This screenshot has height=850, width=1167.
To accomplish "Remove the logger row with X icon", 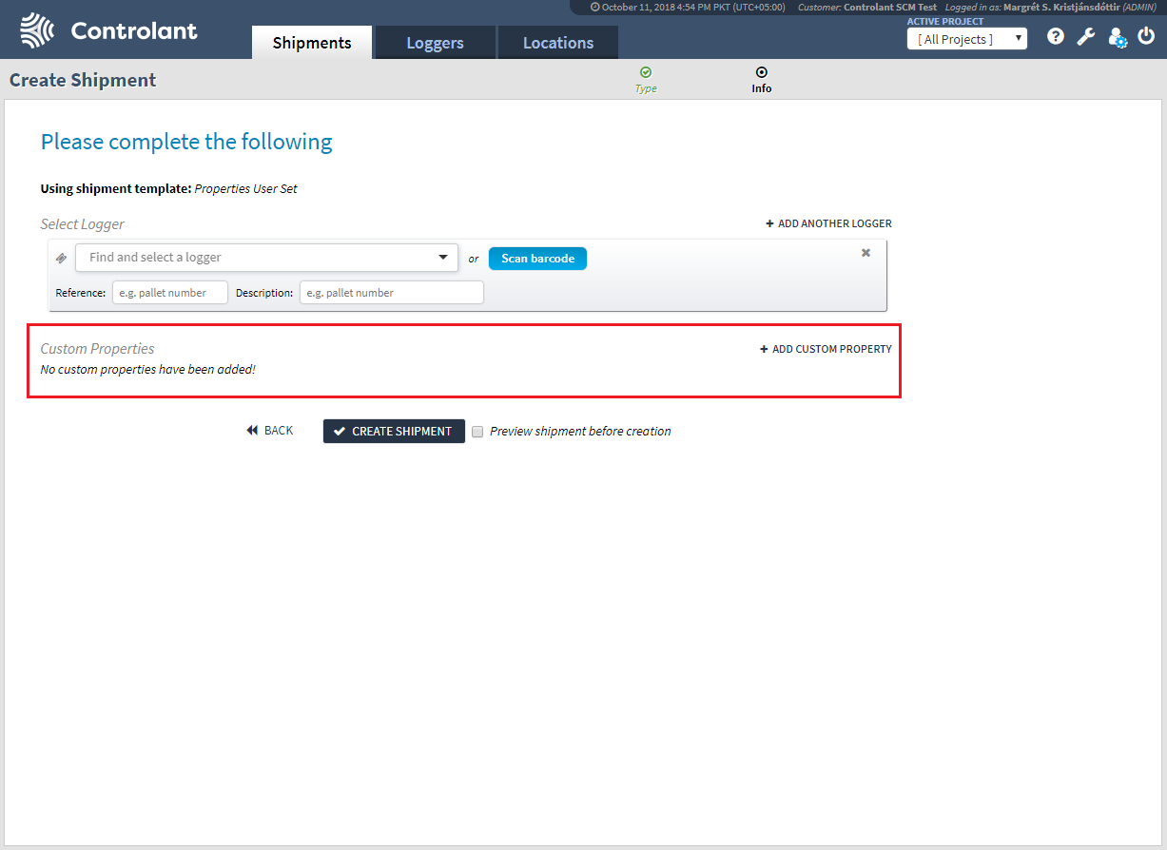I will pos(866,253).
